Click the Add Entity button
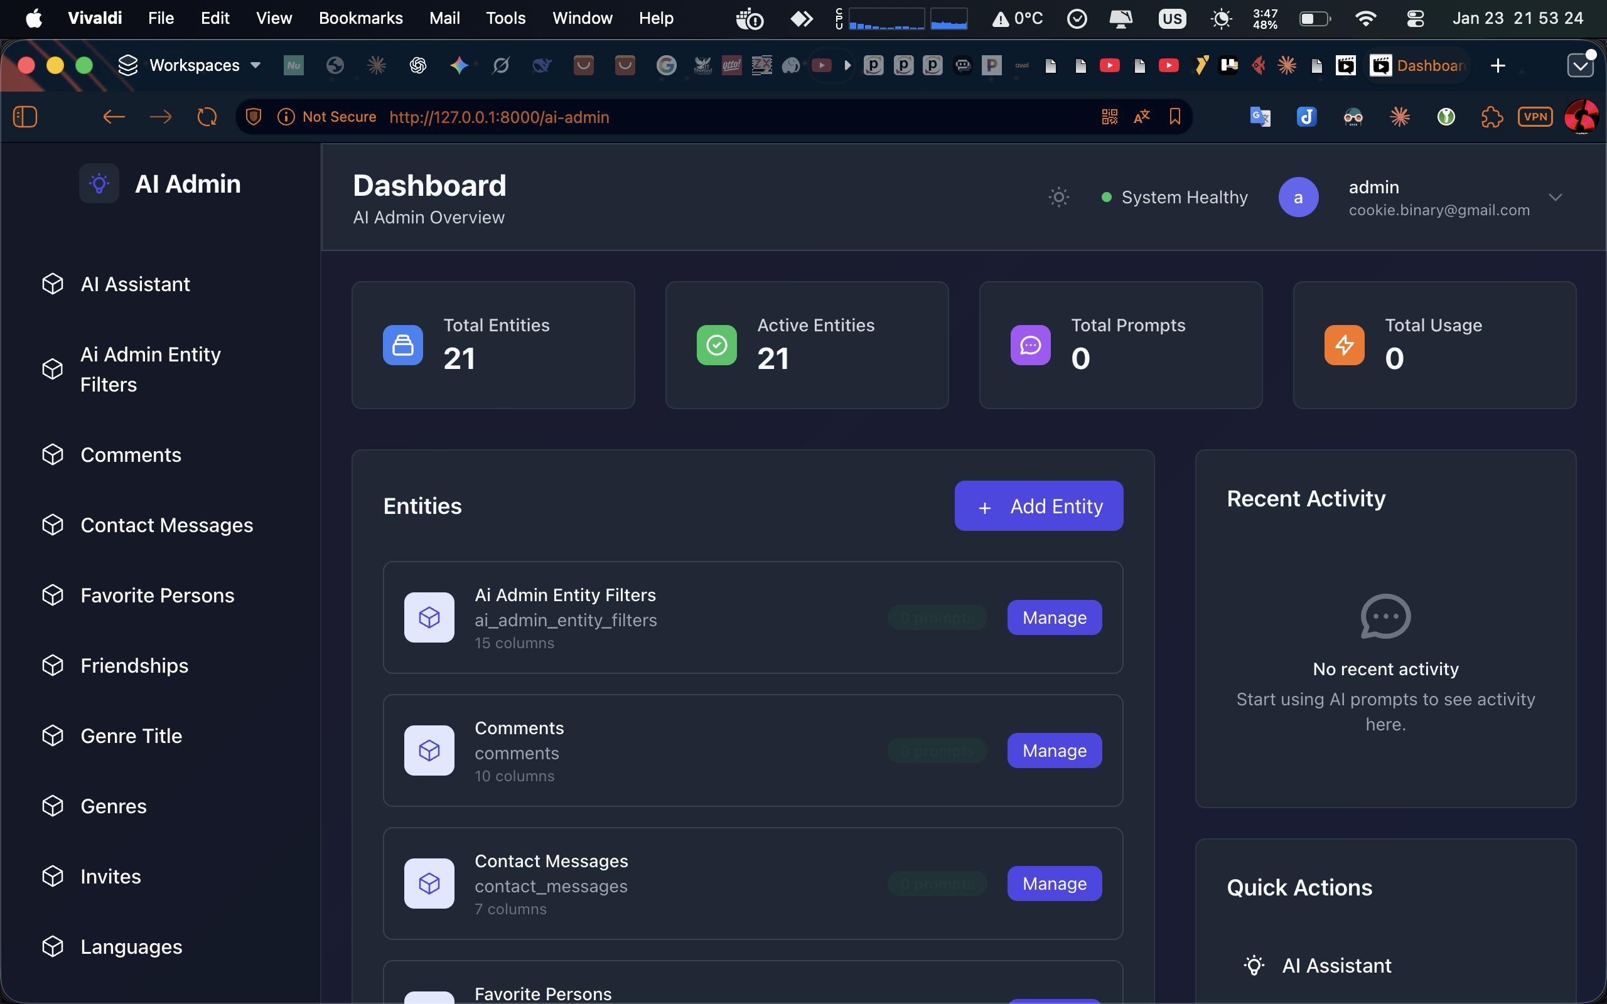This screenshot has width=1607, height=1004. coord(1038,506)
